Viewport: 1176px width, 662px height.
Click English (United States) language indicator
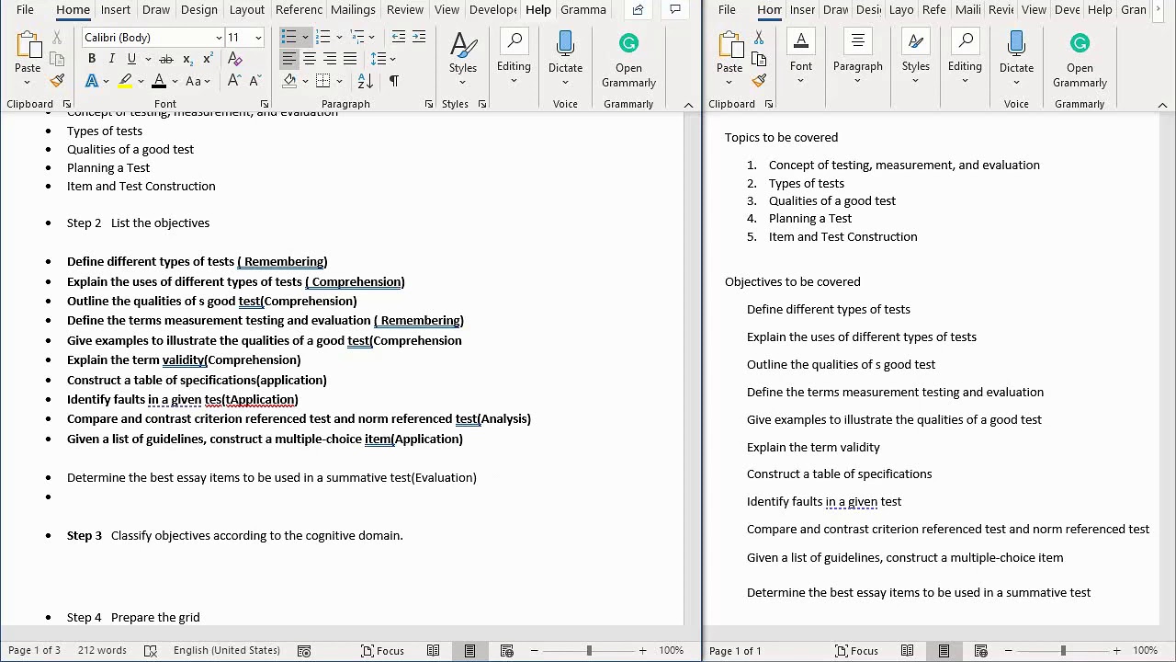pyautogui.click(x=226, y=651)
